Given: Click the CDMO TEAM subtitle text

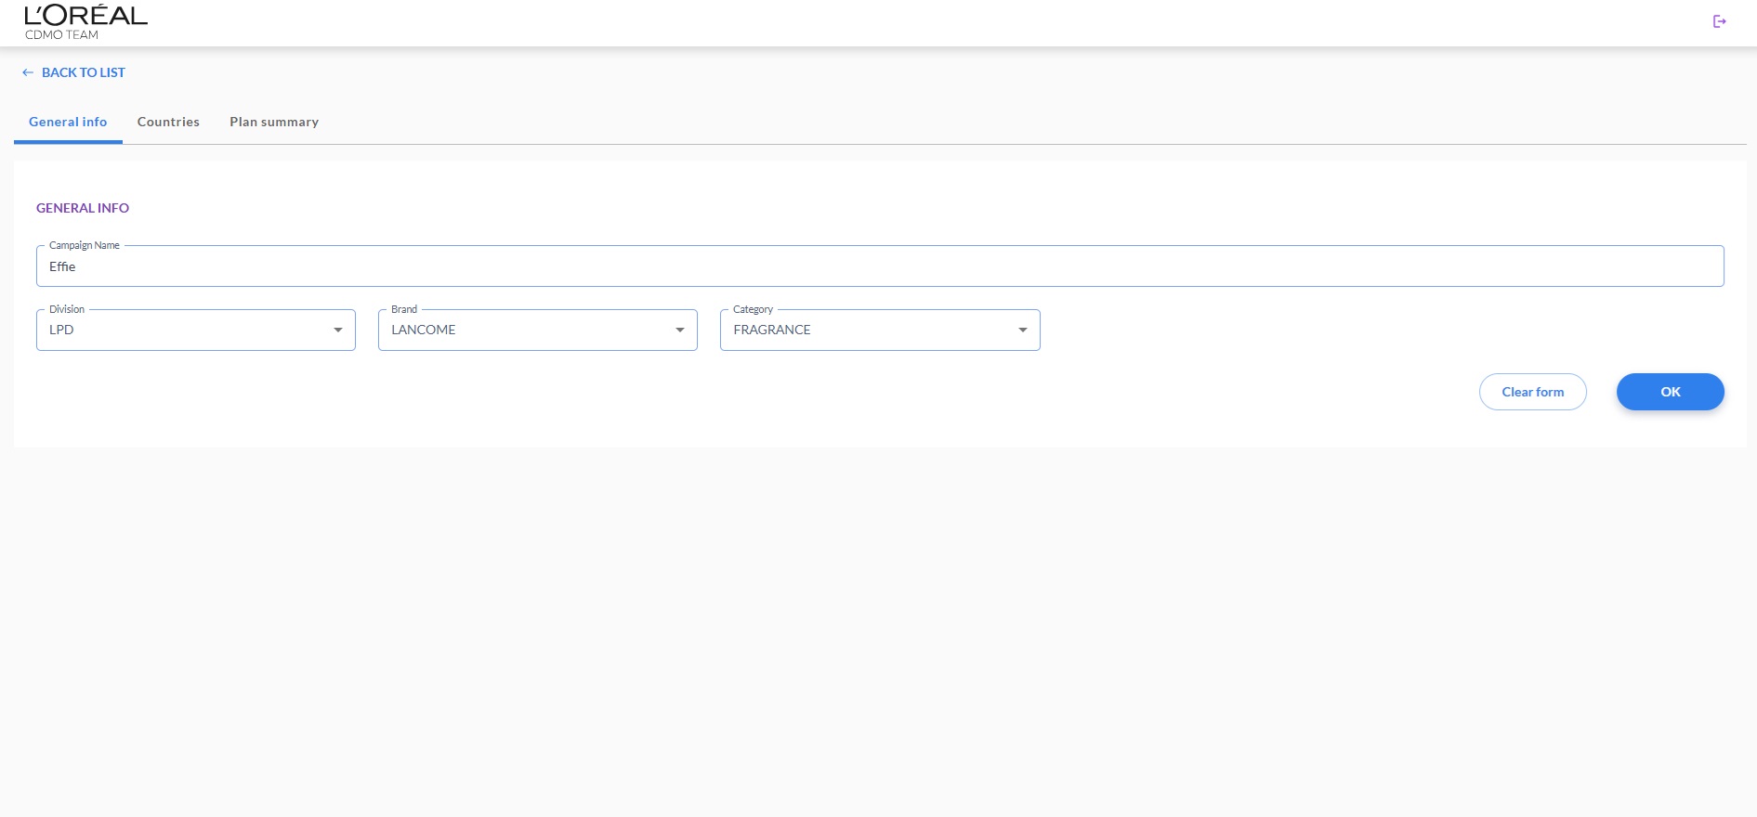Looking at the screenshot, I should (x=61, y=35).
